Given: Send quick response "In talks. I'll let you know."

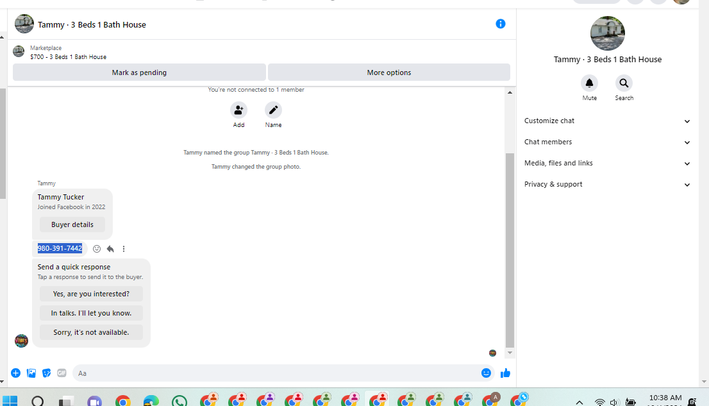Looking at the screenshot, I should click(91, 313).
